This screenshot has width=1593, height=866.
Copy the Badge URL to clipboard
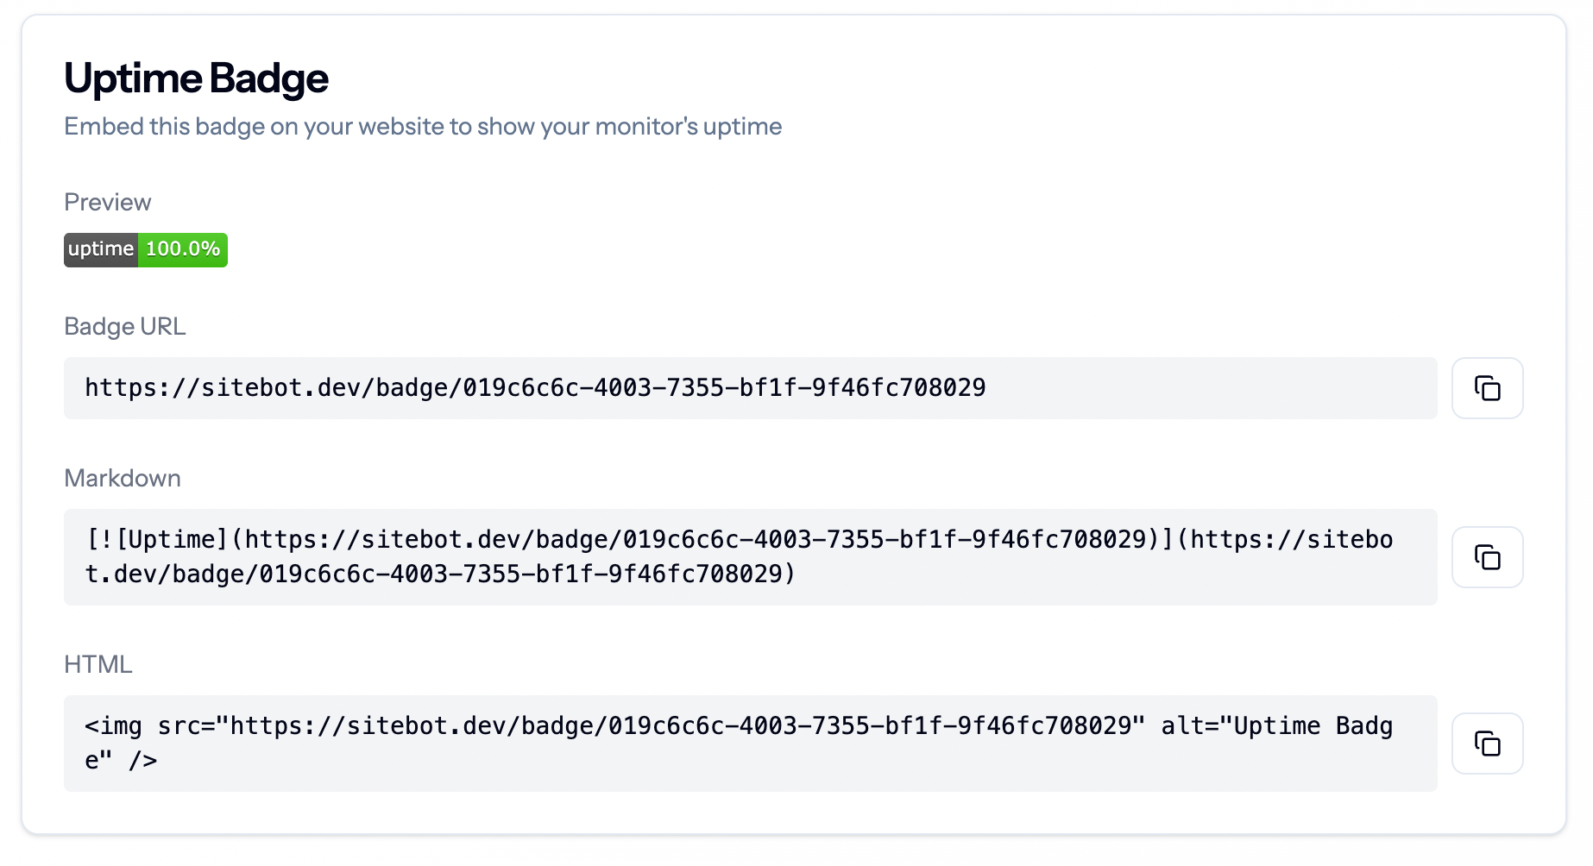1487,388
